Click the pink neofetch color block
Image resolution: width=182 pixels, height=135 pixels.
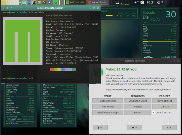point(66,69)
